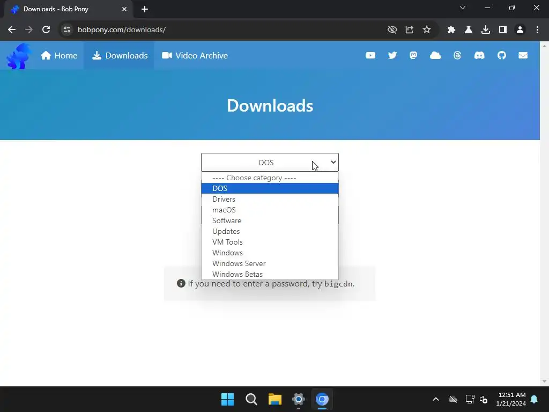This screenshot has height=412, width=549.
Task: Select Drivers in the category list
Action: 270,199
